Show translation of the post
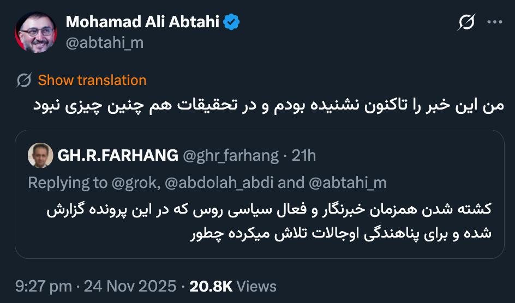 tap(92, 81)
